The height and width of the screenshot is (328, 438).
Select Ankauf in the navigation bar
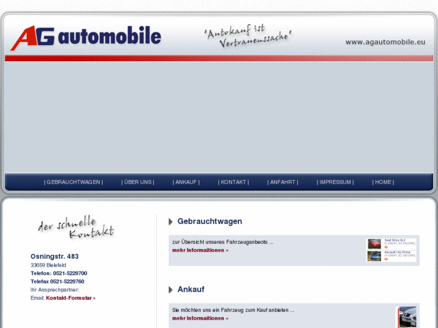(x=186, y=182)
